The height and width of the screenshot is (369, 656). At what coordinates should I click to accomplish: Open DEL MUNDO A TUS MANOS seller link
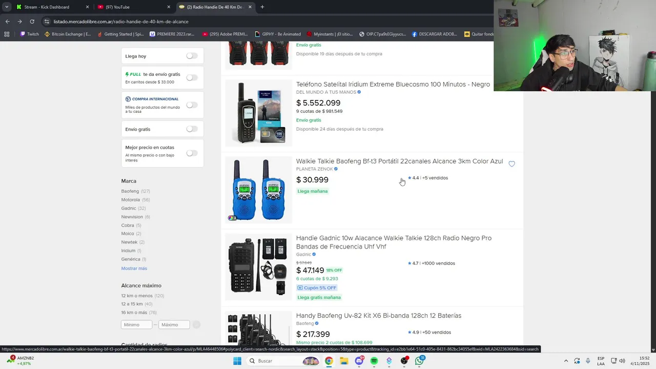(x=326, y=92)
